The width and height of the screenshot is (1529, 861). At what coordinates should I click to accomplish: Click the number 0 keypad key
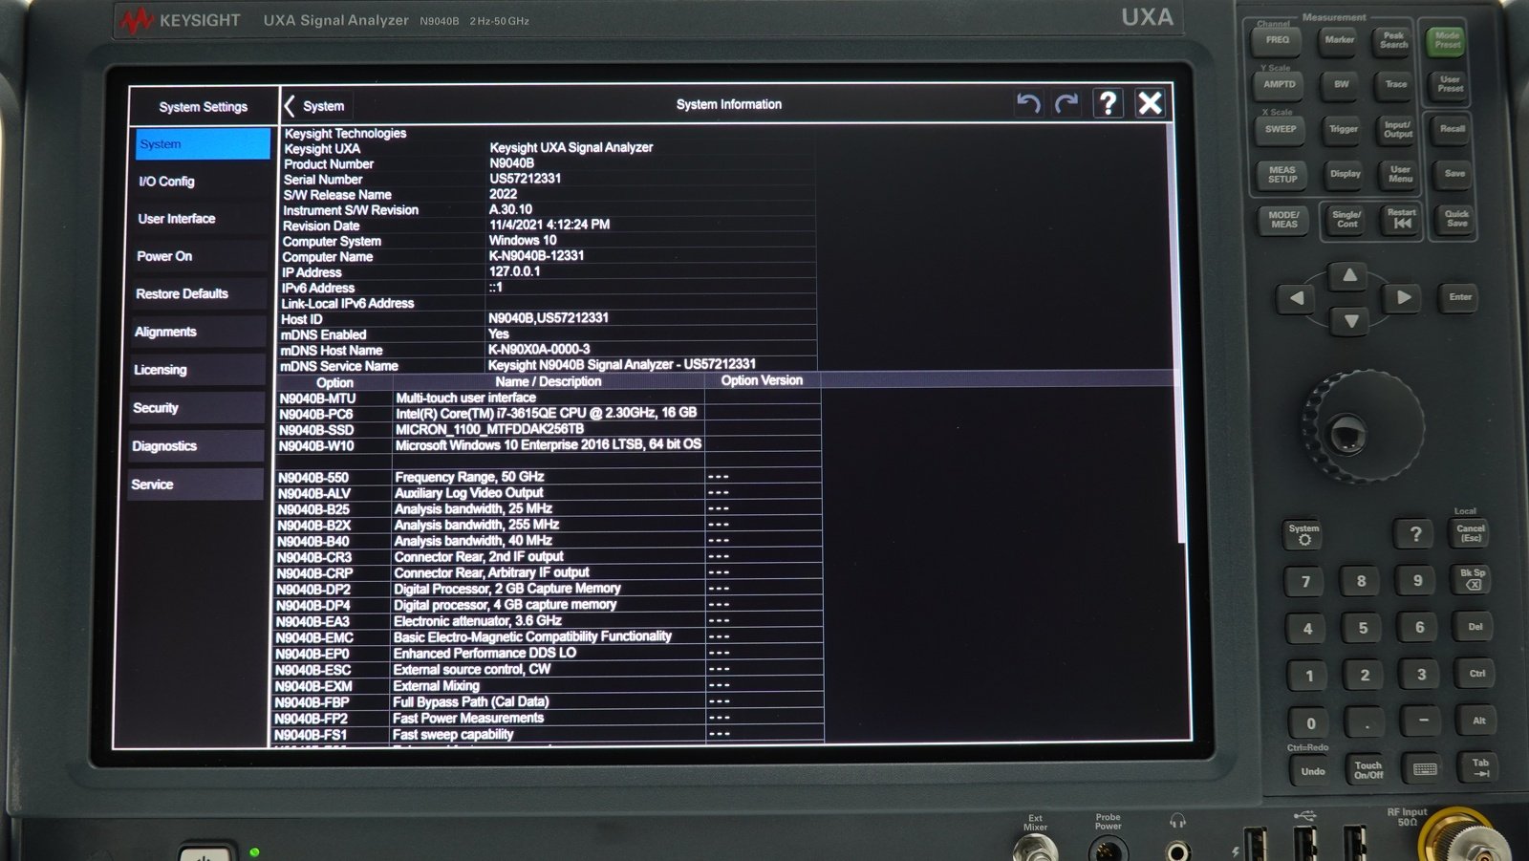click(x=1311, y=723)
